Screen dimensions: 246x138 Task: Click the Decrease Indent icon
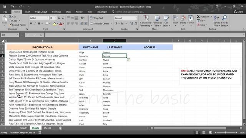[82, 23]
